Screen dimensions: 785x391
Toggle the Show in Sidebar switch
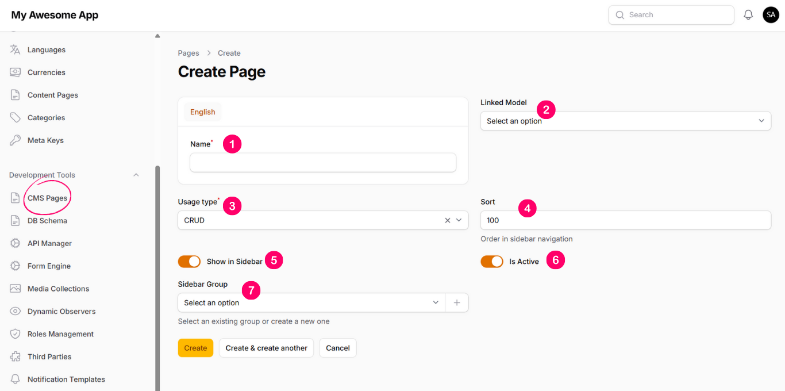189,262
